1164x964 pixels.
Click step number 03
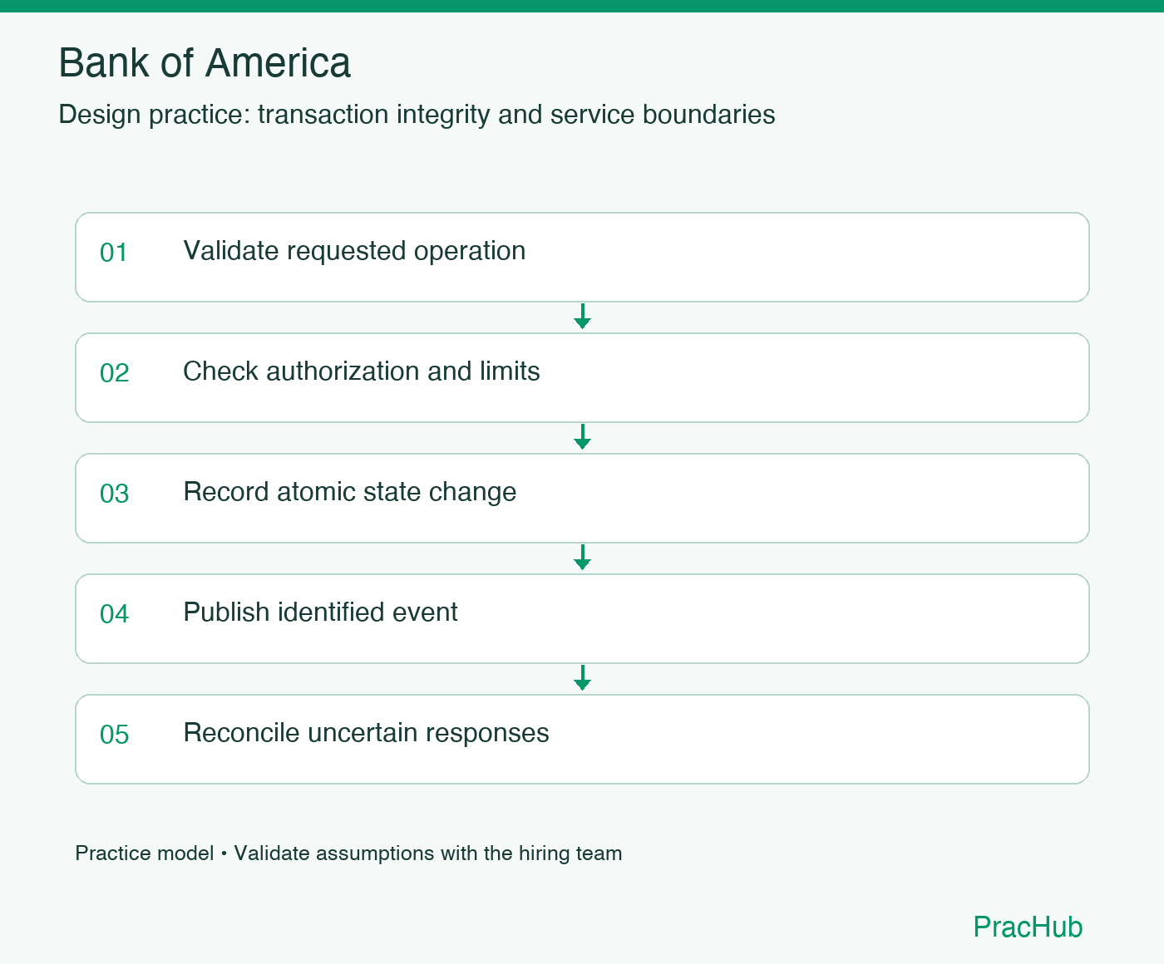[x=114, y=494]
